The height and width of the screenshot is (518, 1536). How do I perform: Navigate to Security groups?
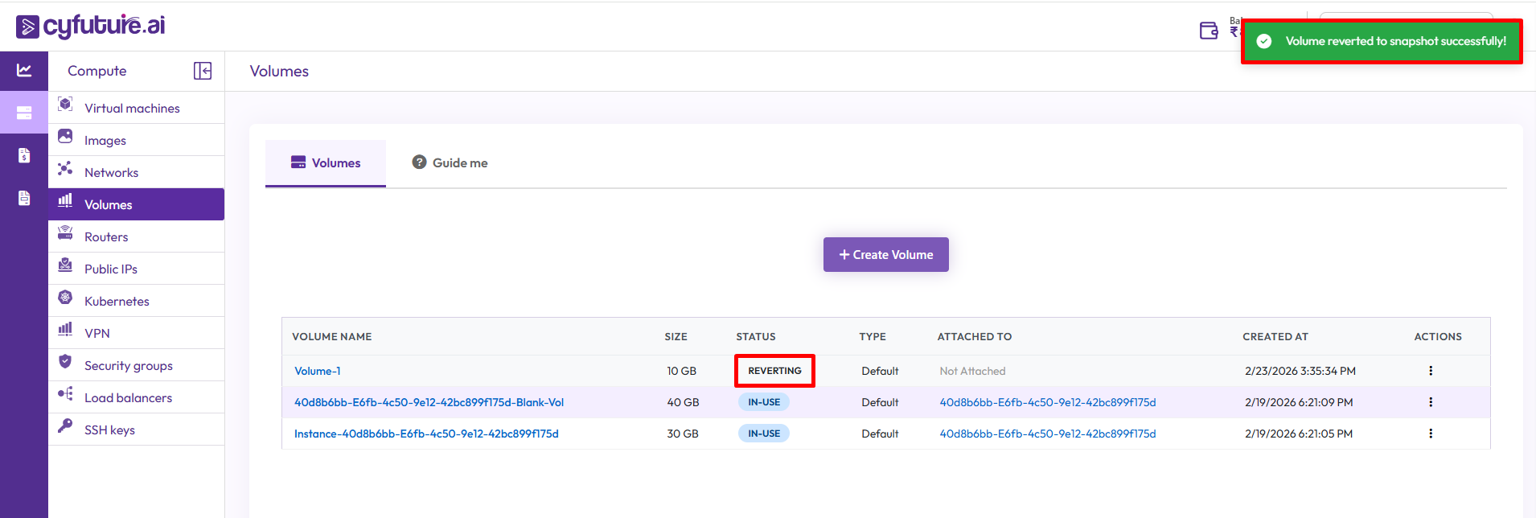point(128,365)
